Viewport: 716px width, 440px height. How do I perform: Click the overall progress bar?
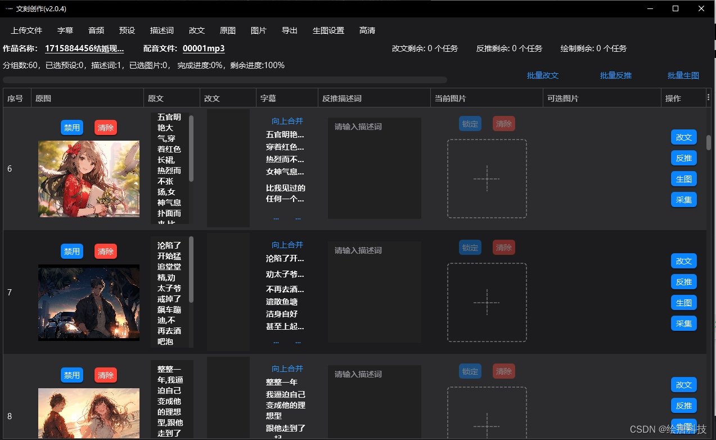(x=225, y=80)
